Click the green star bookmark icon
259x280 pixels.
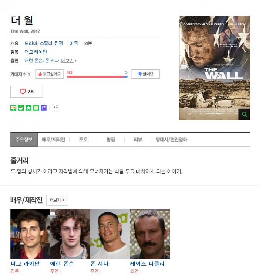28,108
